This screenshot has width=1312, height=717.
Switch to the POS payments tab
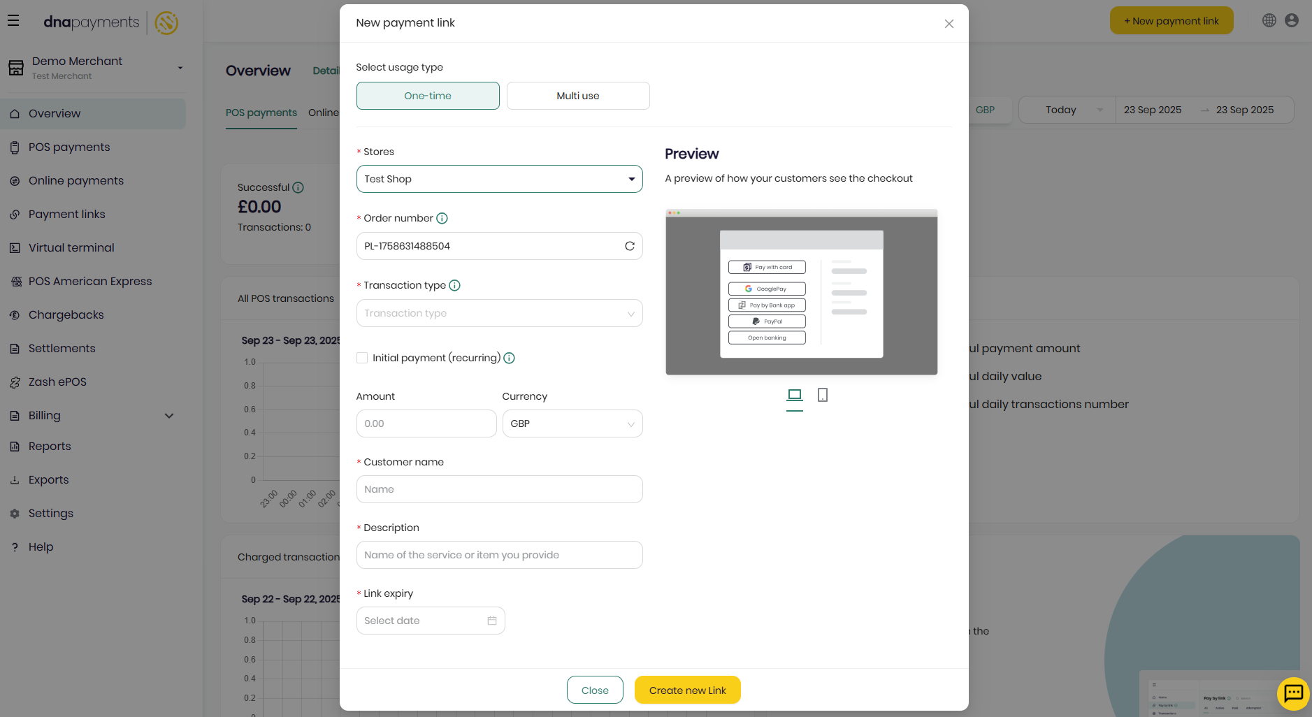[x=261, y=113]
